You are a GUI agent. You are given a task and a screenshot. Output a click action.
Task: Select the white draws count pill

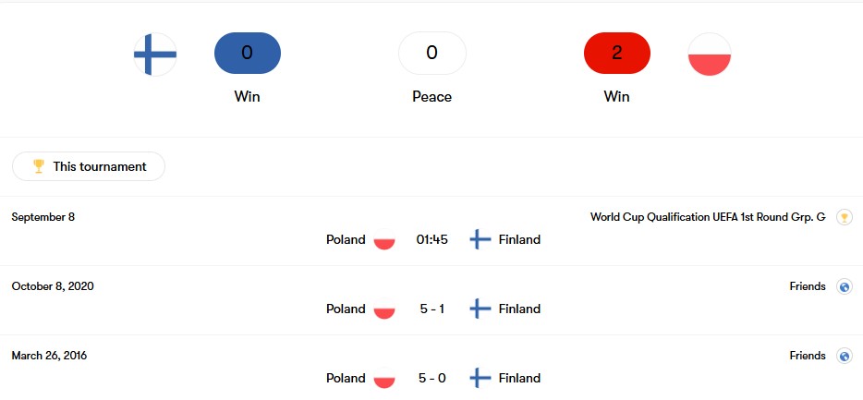432,53
